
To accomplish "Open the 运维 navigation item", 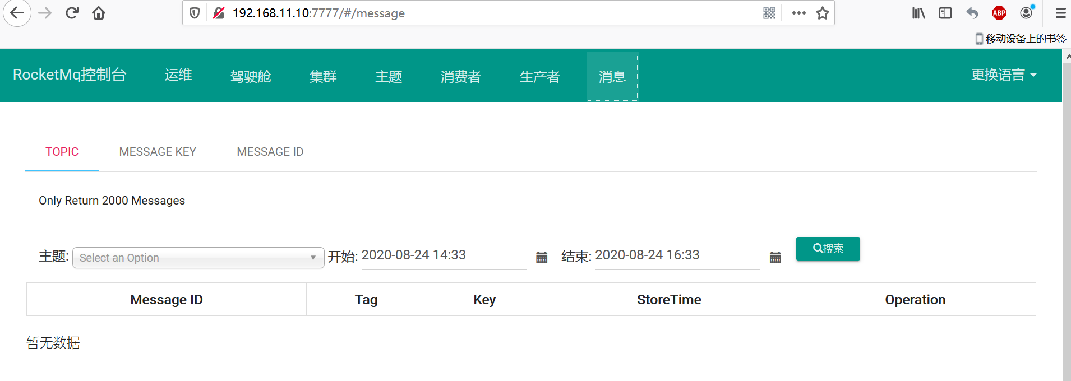I will click(x=178, y=75).
